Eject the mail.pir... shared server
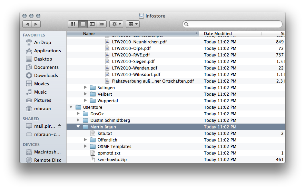This screenshot has width=305, height=190. pyautogui.click(x=59, y=126)
